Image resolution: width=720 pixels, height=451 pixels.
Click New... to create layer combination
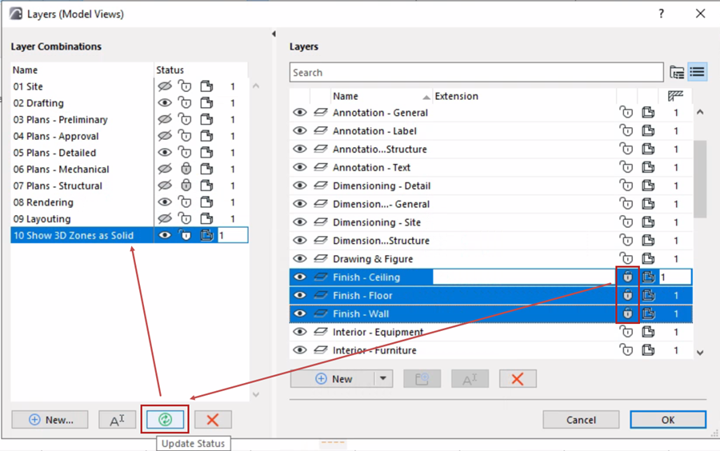50,419
